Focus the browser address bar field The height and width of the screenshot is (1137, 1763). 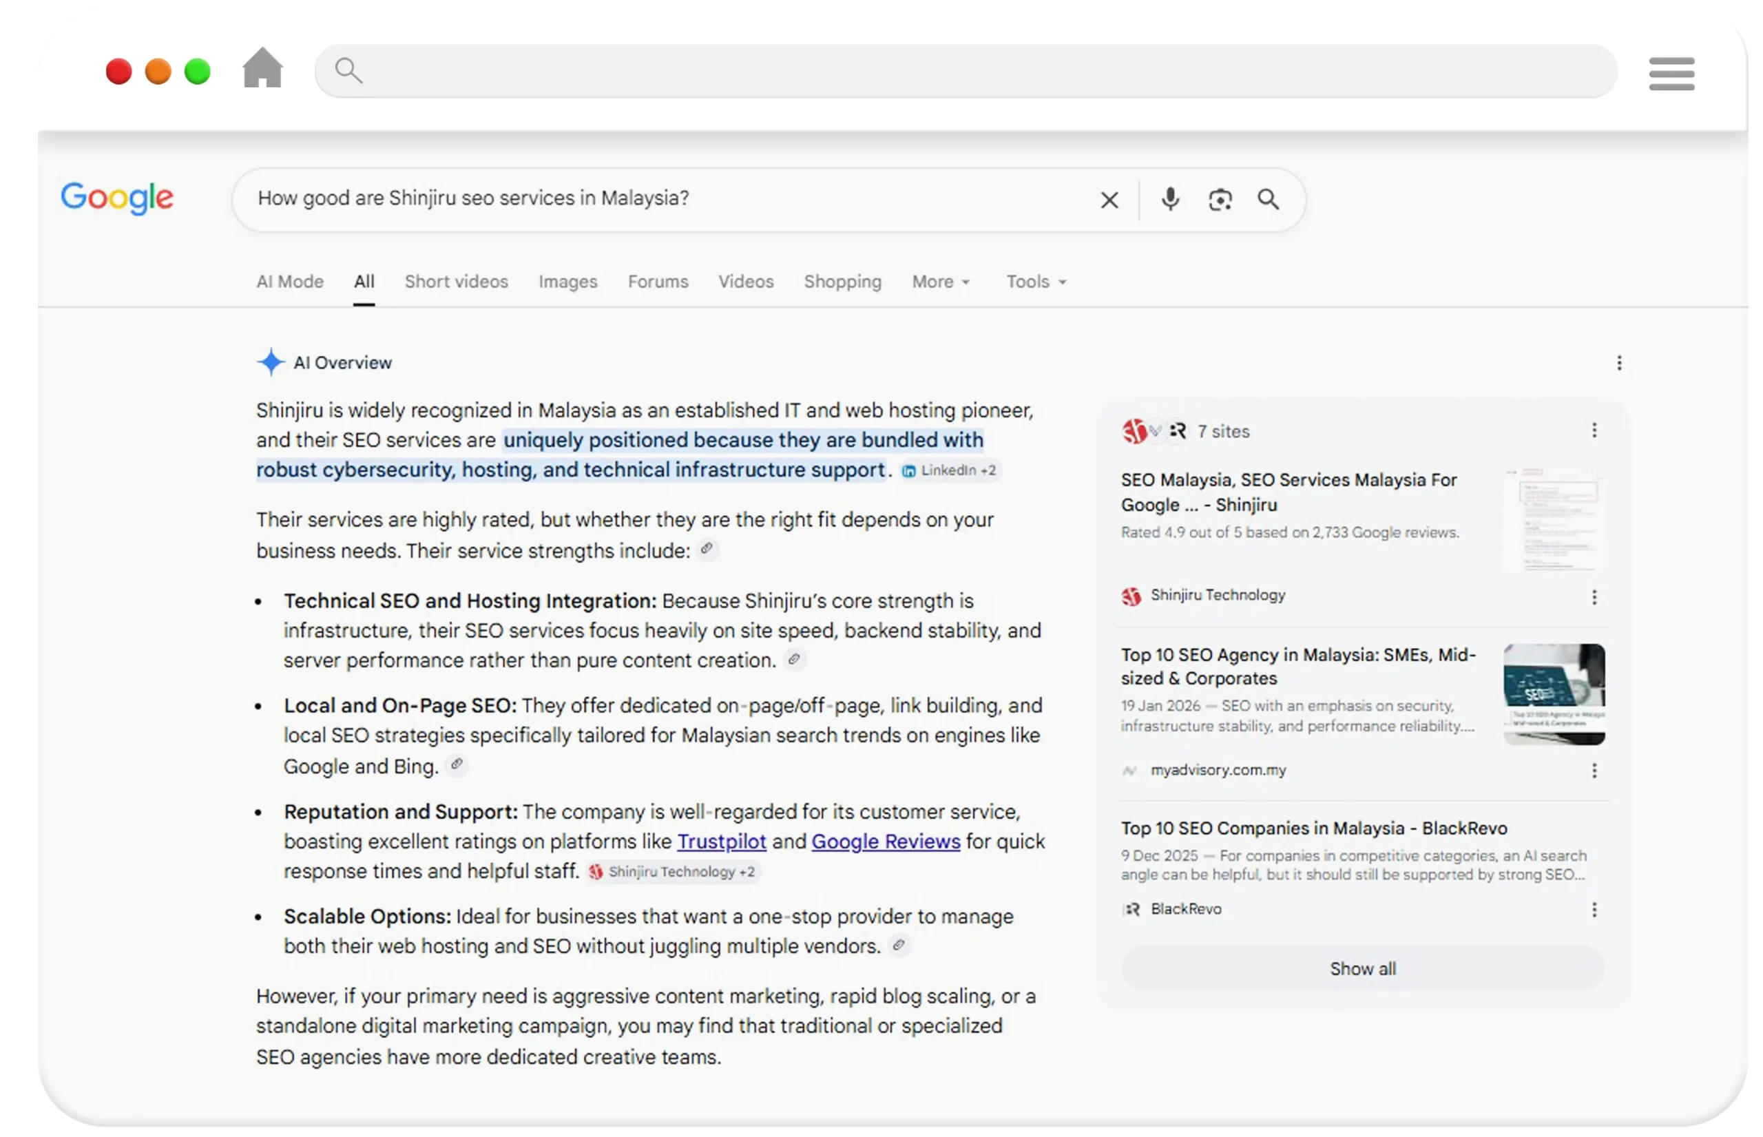pos(966,71)
